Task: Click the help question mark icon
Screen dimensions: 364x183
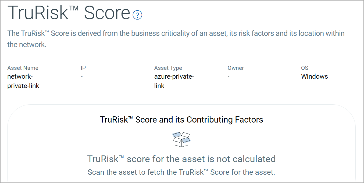Action: [137, 15]
